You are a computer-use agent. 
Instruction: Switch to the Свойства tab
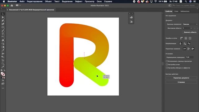pyautogui.click(x=169, y=11)
